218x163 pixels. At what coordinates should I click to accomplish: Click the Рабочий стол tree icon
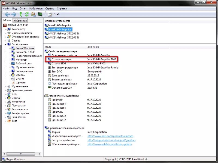click(x=13, y=64)
